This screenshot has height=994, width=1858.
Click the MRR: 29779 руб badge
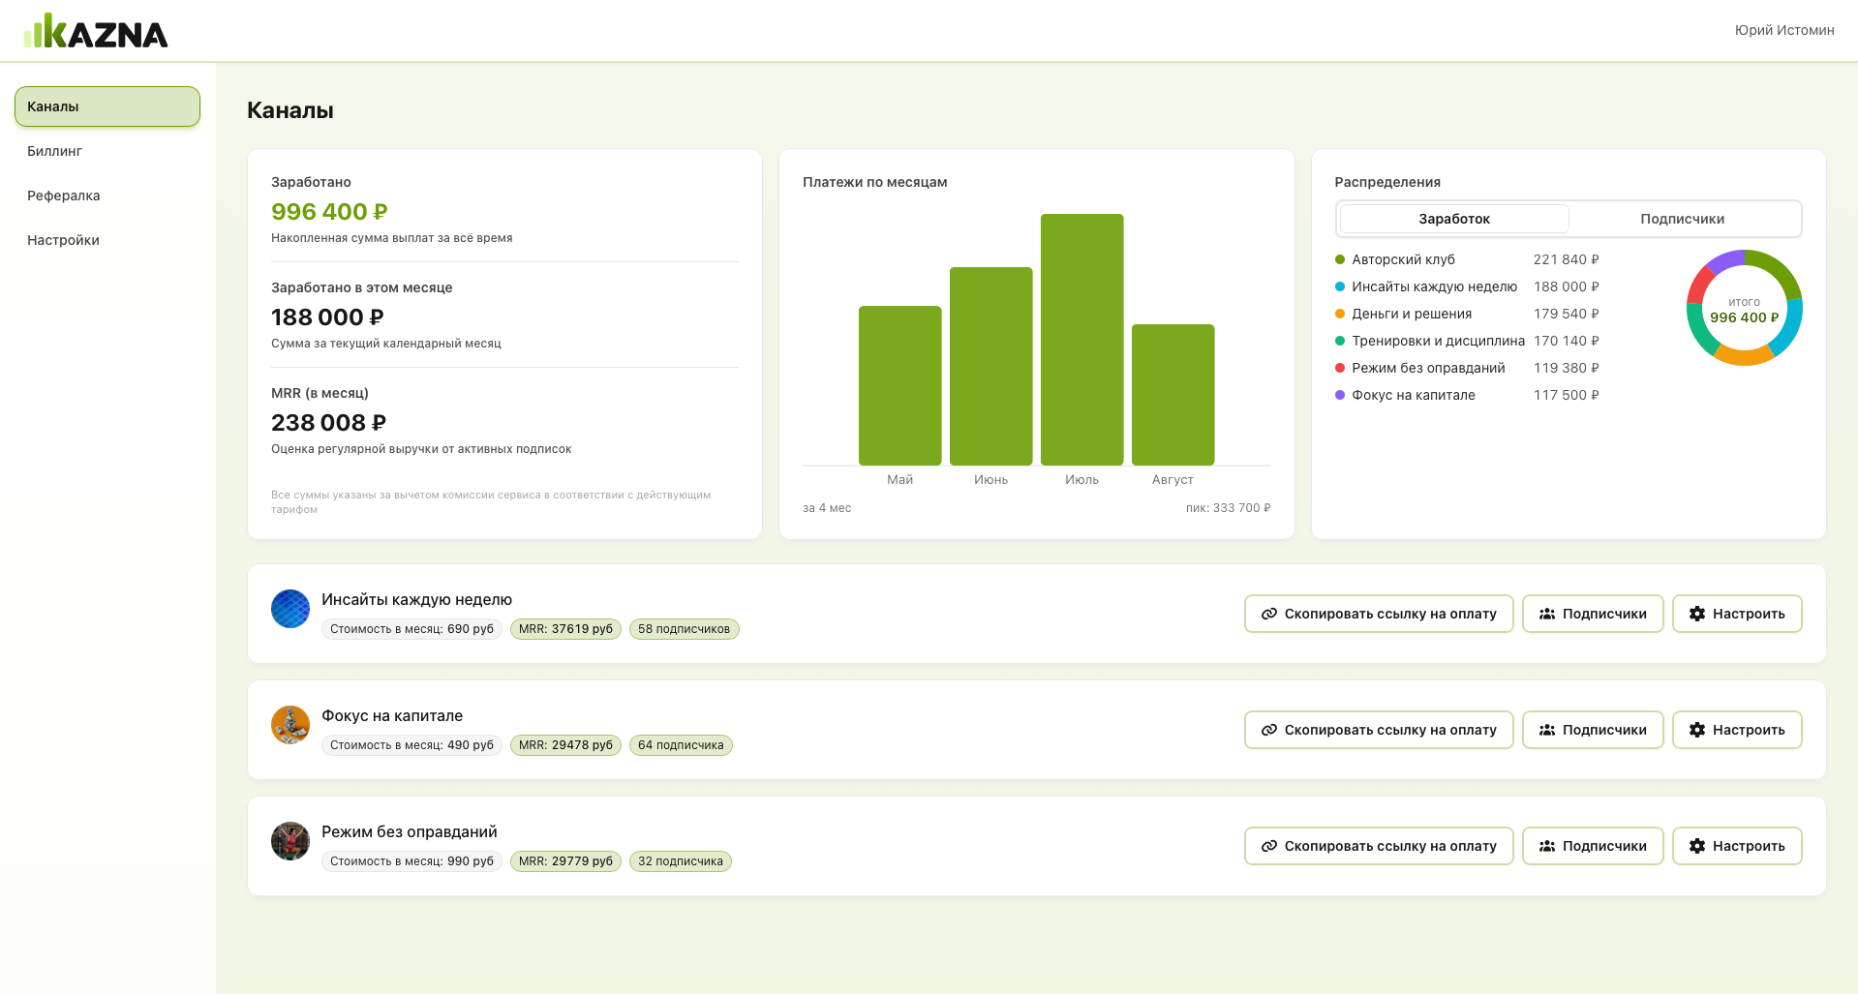click(x=565, y=861)
